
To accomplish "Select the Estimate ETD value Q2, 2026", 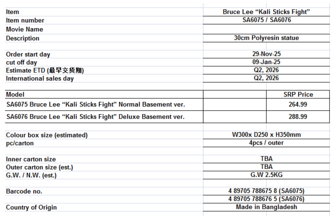I will coord(266,70).
